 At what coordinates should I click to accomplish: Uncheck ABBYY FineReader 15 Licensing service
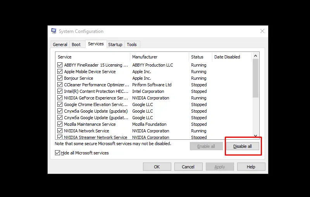point(60,65)
